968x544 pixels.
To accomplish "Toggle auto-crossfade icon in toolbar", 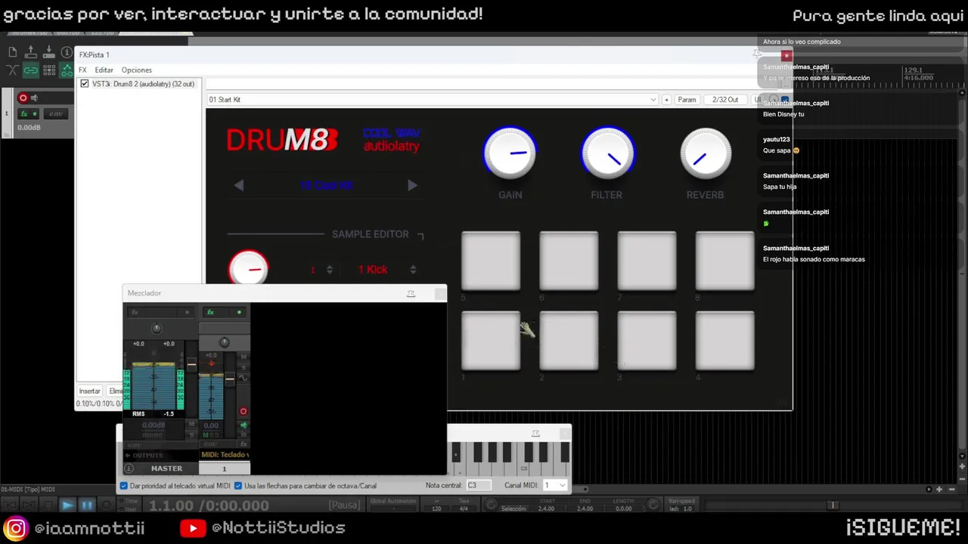I will coord(12,70).
